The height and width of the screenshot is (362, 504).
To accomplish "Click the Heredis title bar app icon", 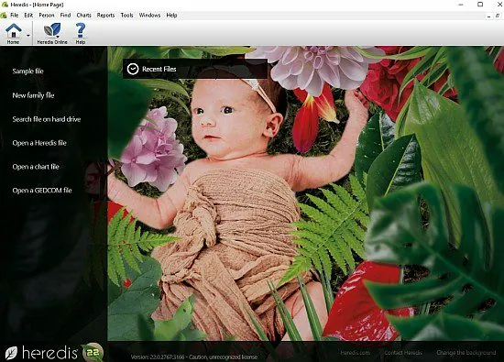I will click(x=5, y=5).
